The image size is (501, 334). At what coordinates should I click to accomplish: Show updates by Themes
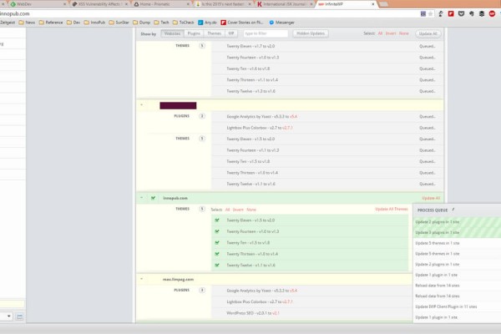pyautogui.click(x=214, y=33)
